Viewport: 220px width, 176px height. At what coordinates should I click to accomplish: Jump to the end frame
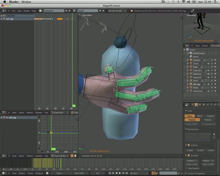pos(127,173)
